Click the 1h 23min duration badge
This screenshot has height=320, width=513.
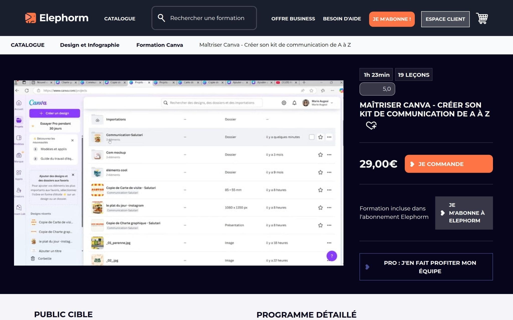coord(376,74)
